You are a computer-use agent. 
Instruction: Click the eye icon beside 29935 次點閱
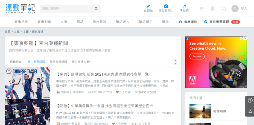click(136, 92)
